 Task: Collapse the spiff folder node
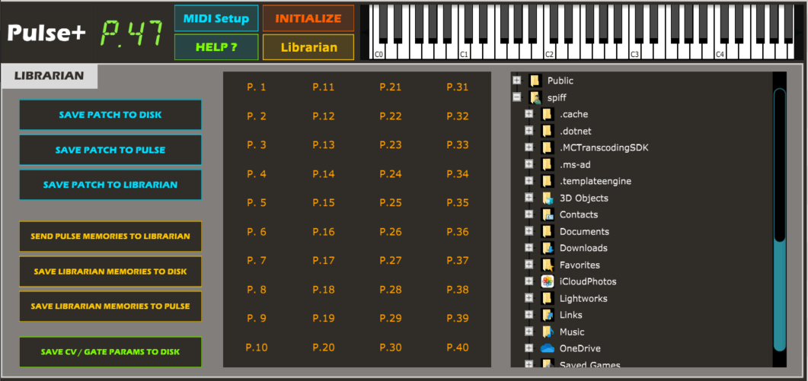pos(517,97)
